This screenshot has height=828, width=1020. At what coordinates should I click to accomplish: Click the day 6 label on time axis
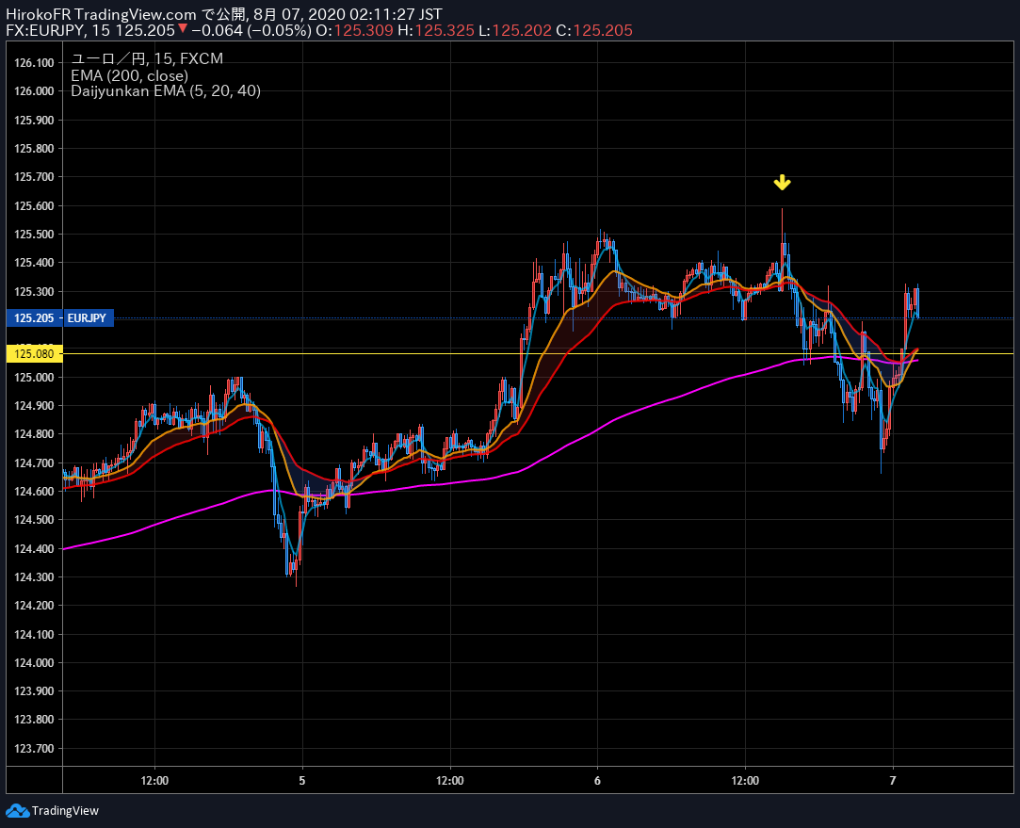[x=597, y=781]
